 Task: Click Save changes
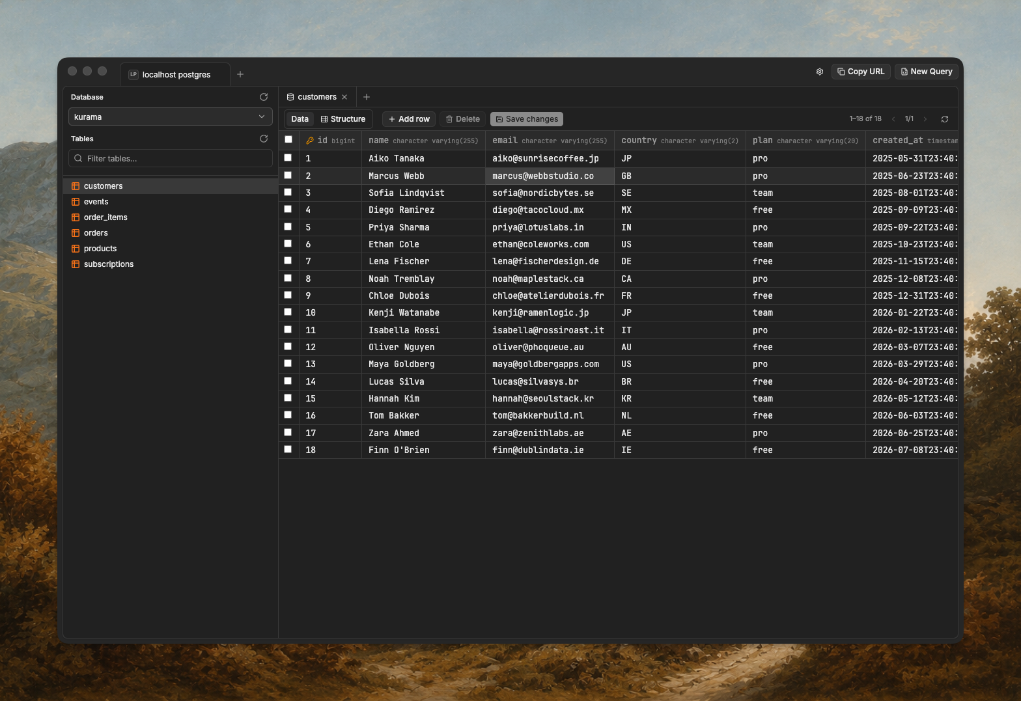coord(527,119)
